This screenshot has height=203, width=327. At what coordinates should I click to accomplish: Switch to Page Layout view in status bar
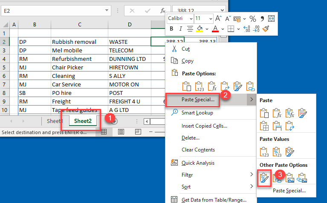click(x=121, y=132)
